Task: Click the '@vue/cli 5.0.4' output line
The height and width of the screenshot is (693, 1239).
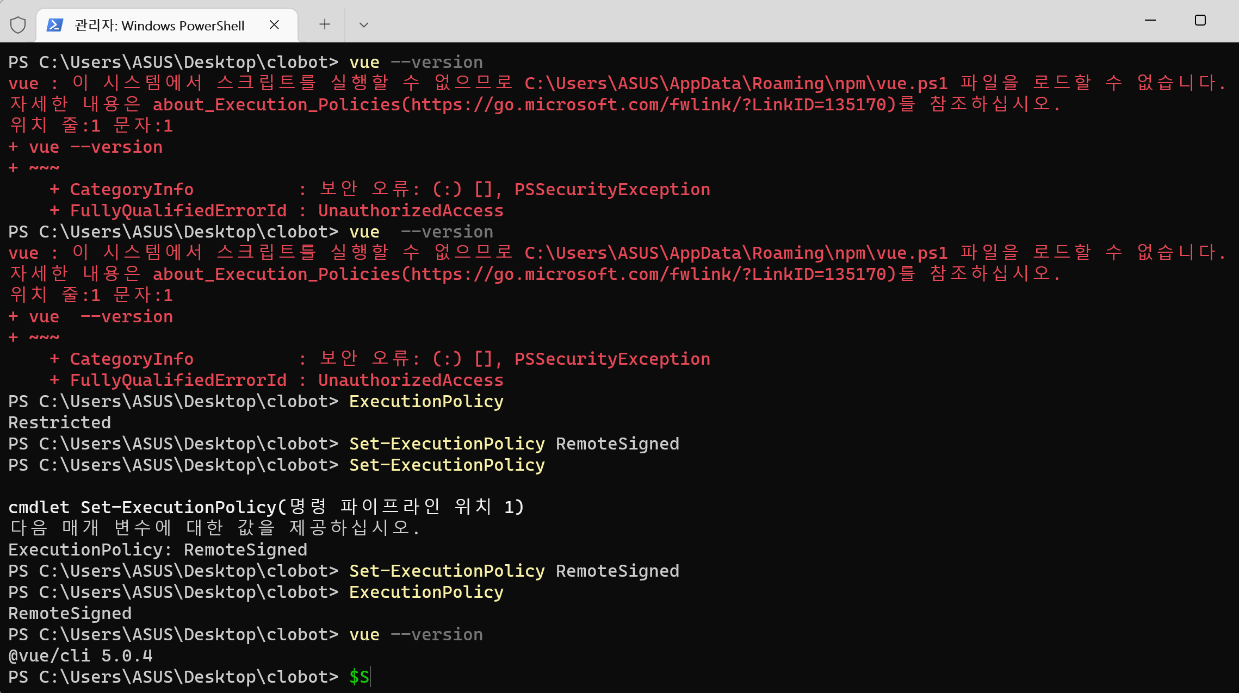Action: [x=80, y=655]
